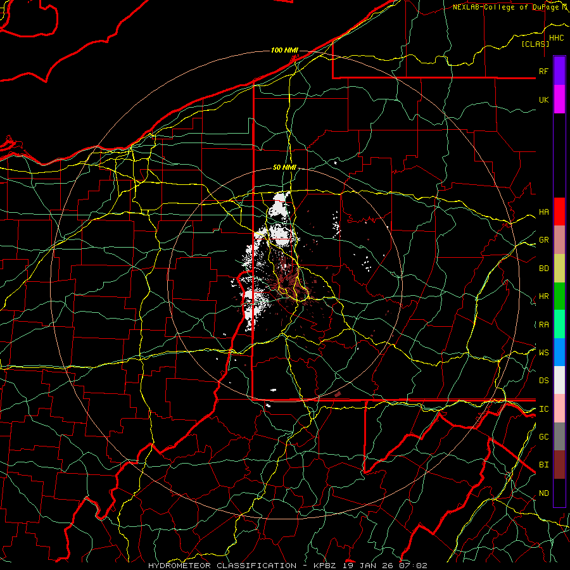Image resolution: width=570 pixels, height=570 pixels.
Task: Click the GC legend label text
Action: [543, 437]
